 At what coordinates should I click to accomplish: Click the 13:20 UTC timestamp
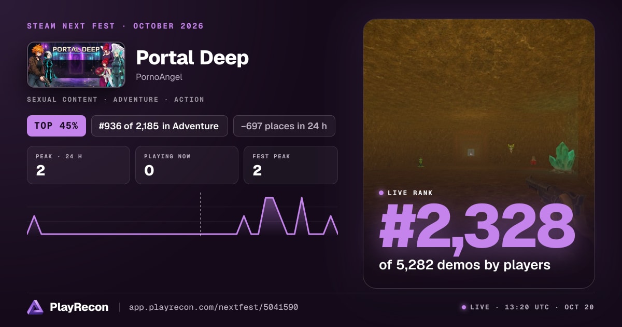point(526,307)
